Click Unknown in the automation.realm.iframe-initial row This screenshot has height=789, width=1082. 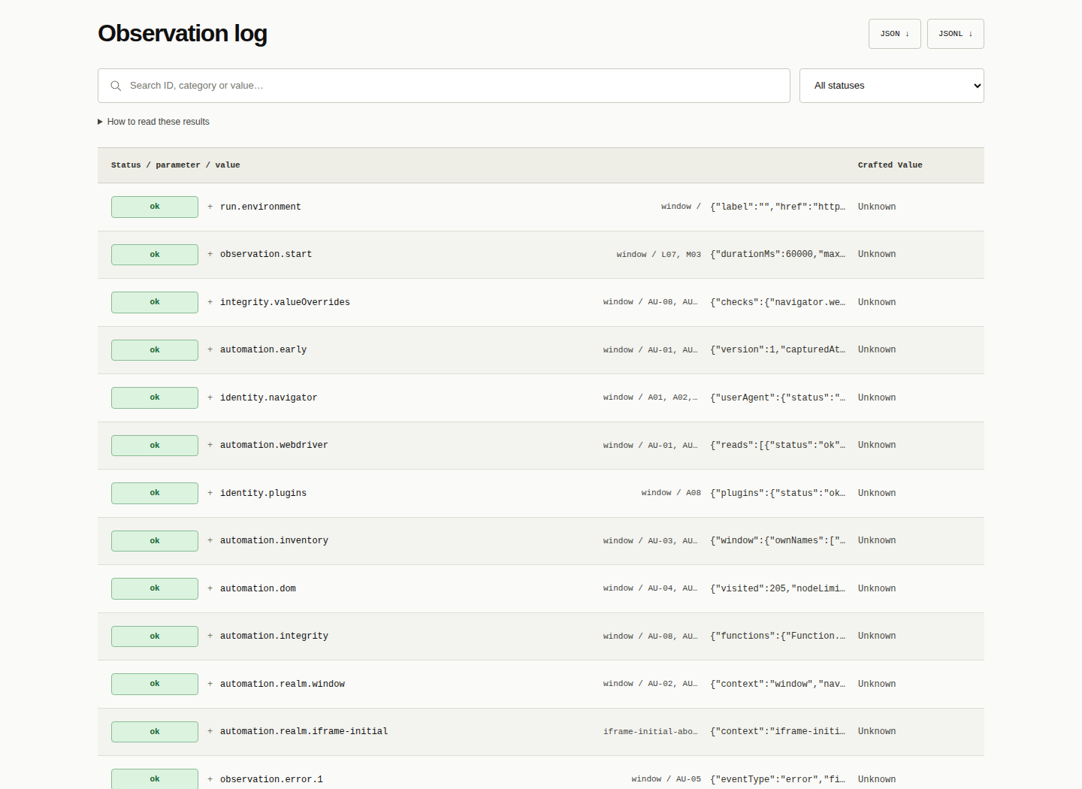877,731
